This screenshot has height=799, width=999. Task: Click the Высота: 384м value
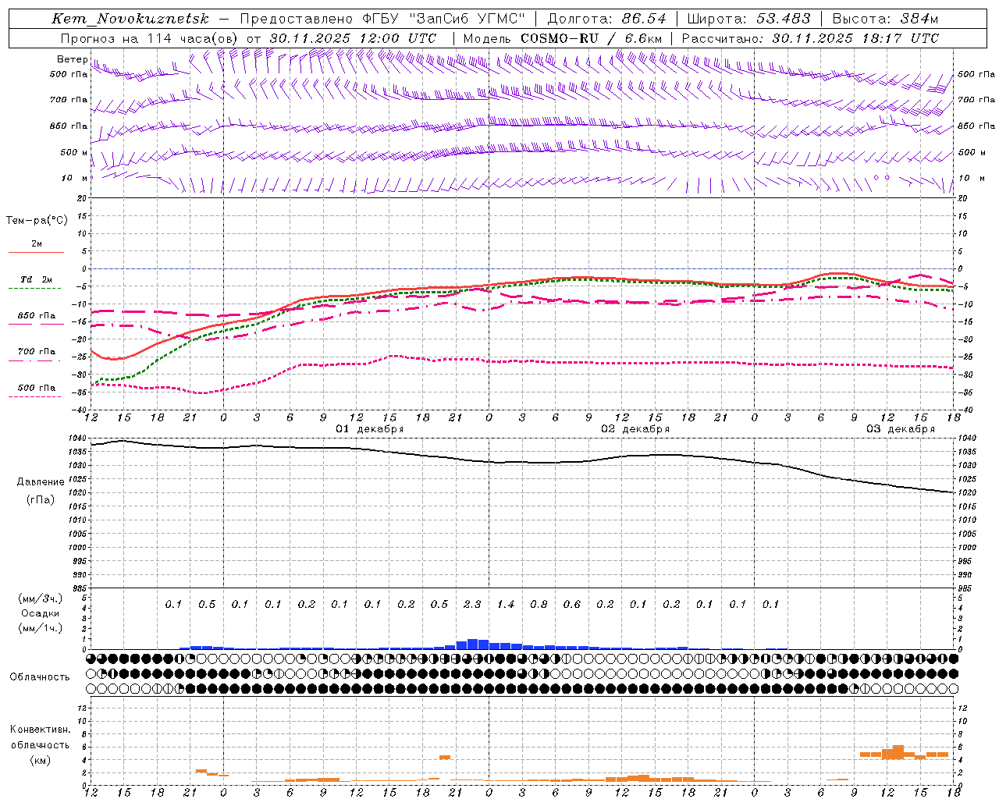coord(885,19)
